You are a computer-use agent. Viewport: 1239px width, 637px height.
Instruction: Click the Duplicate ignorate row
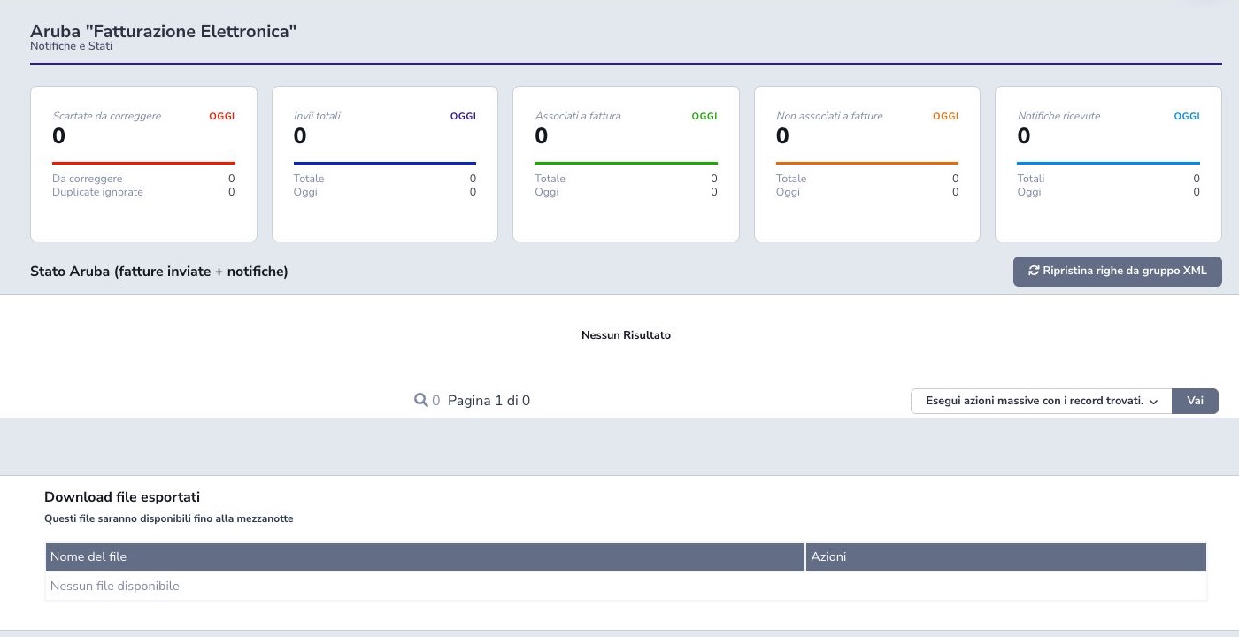(x=143, y=192)
